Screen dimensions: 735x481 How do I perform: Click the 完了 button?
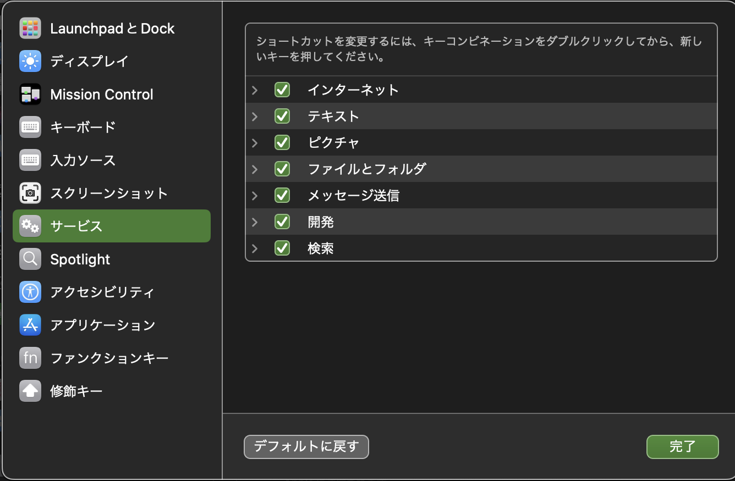click(682, 446)
